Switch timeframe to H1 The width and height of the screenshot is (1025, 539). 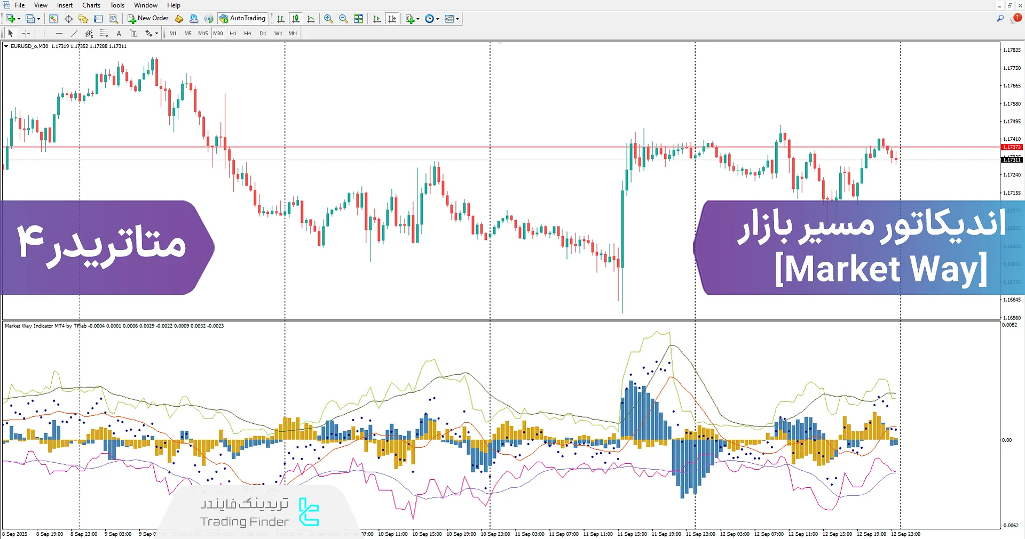(x=233, y=33)
